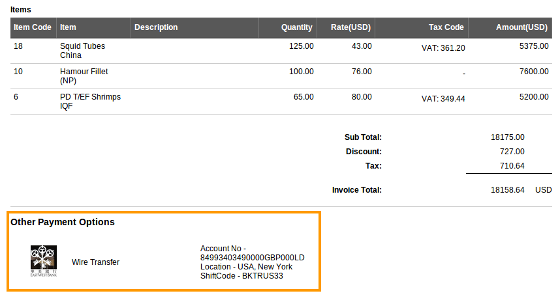Select the Wire Transfer payment option

[95, 262]
